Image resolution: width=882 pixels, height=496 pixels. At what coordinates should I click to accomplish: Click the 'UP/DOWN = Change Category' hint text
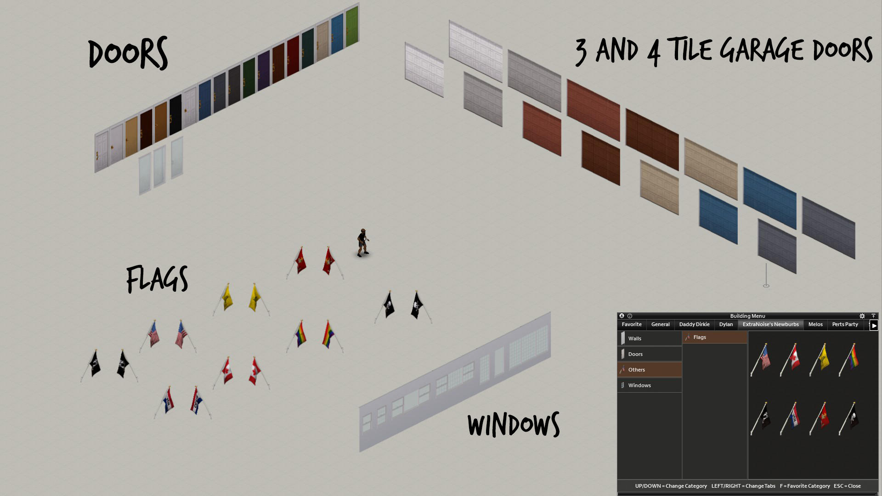point(671,486)
